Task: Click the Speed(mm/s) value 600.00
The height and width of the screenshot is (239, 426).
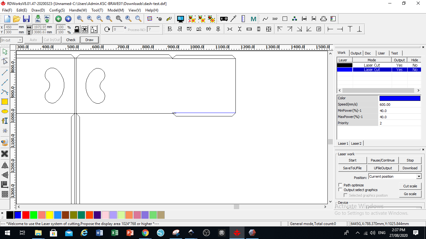Action: (400, 105)
